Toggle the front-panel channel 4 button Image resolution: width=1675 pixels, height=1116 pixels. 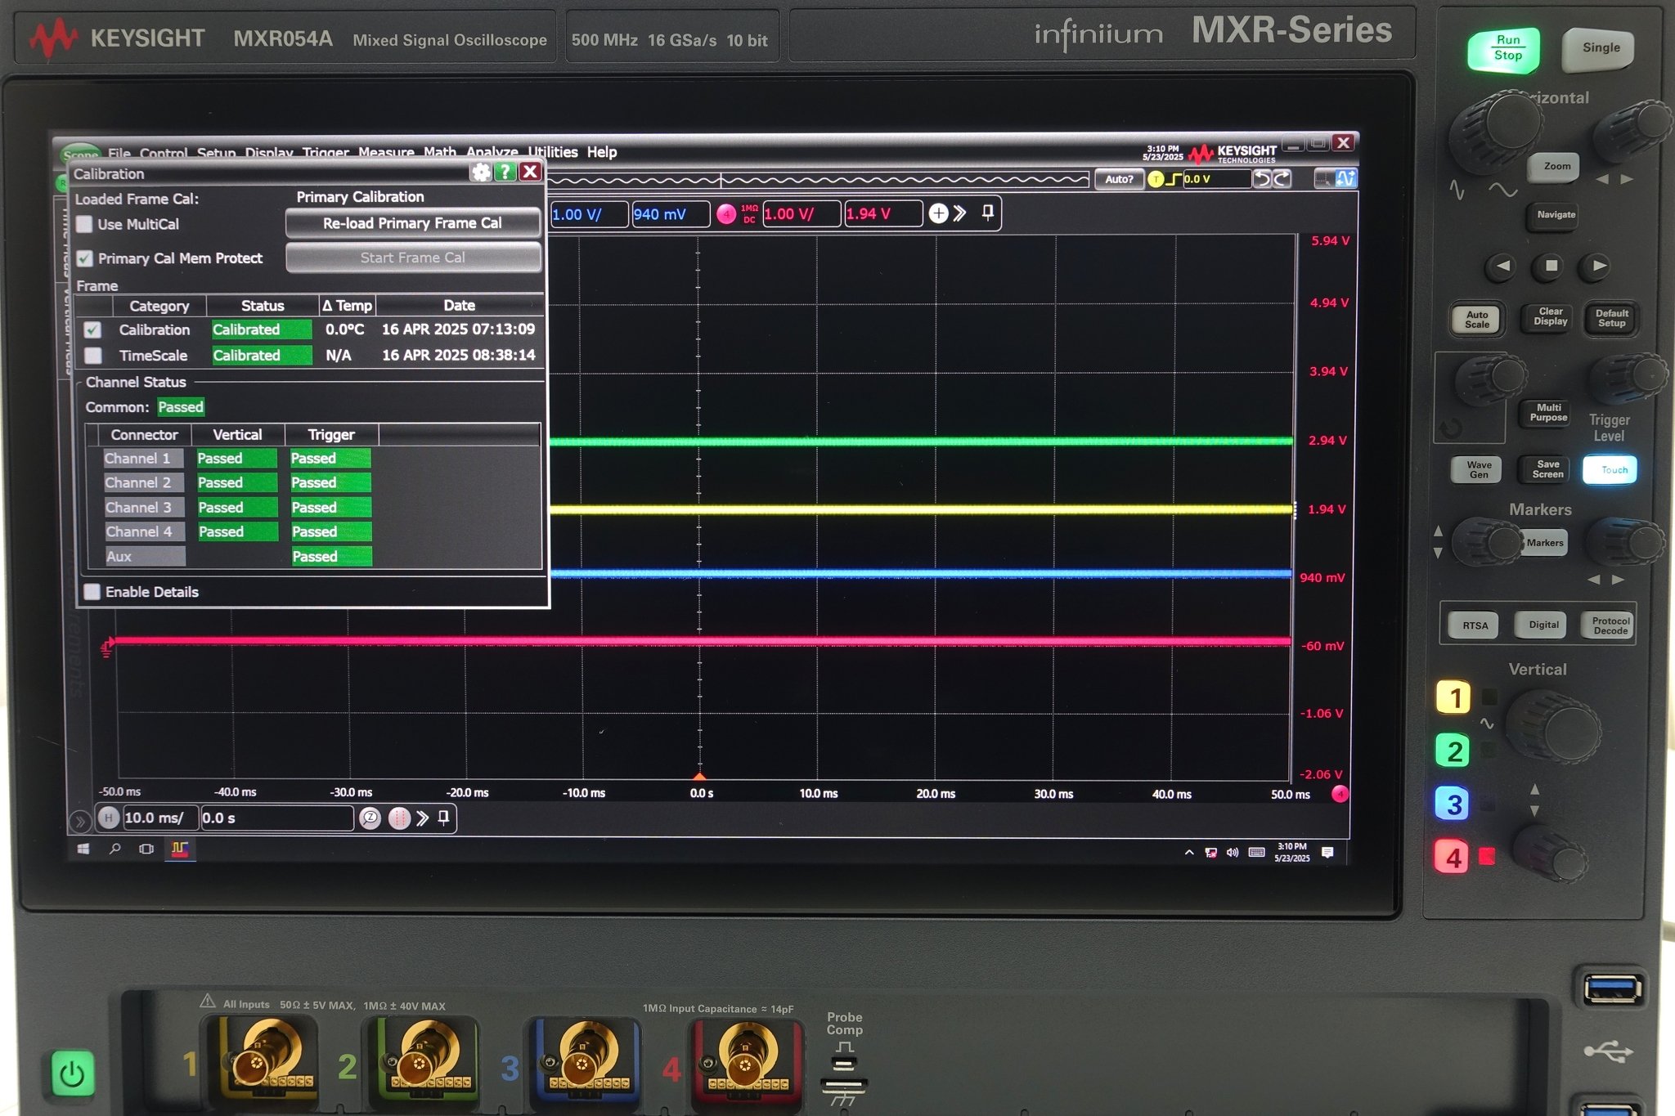tap(1452, 857)
